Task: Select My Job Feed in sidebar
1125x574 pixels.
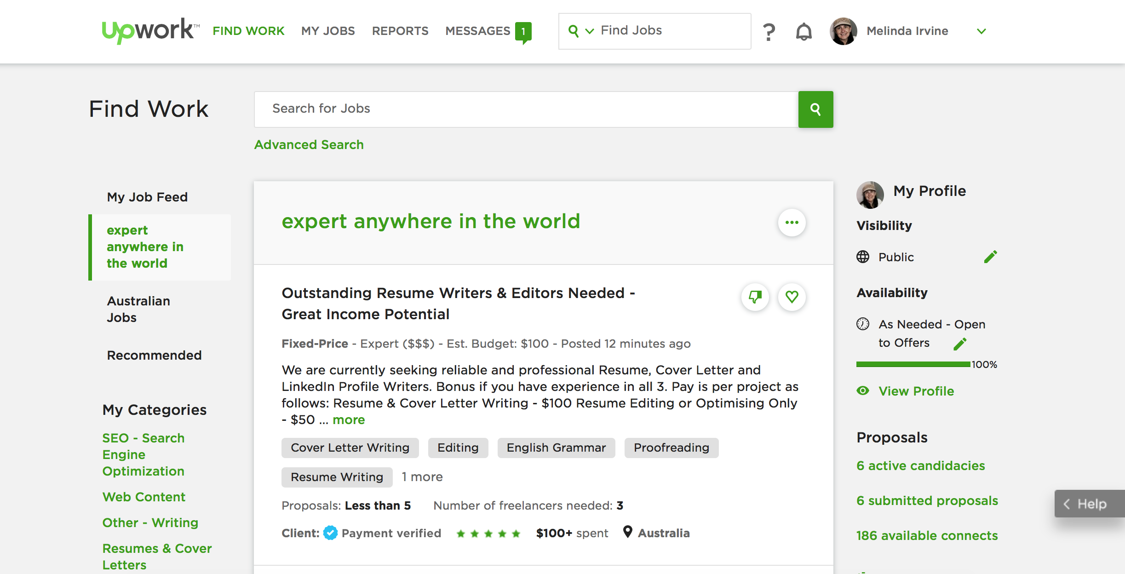Action: point(147,197)
